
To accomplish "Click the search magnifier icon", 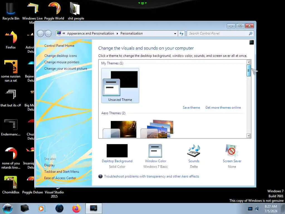I will coord(250,33).
